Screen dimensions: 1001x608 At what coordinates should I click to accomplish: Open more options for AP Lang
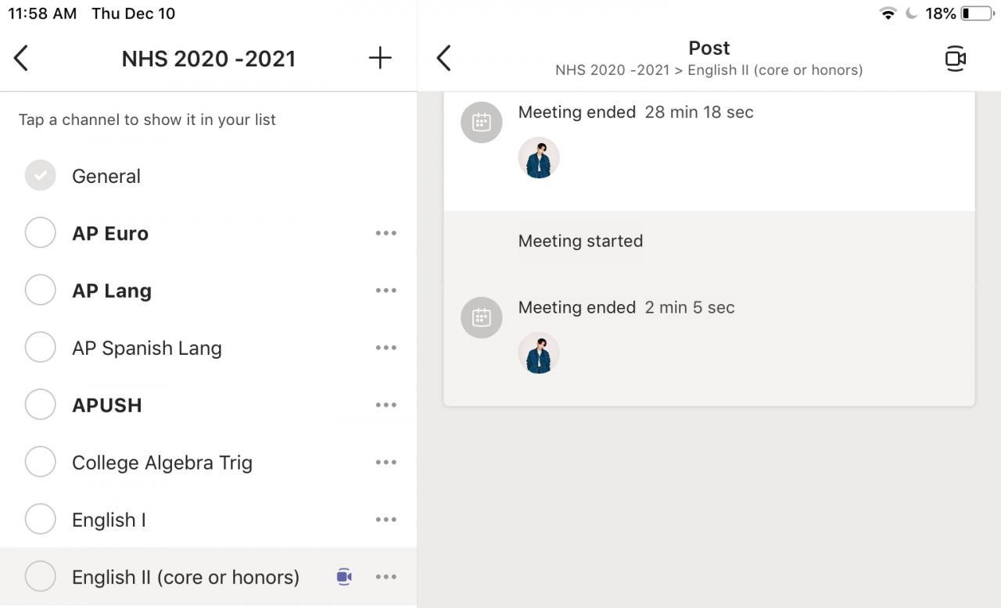pos(386,291)
